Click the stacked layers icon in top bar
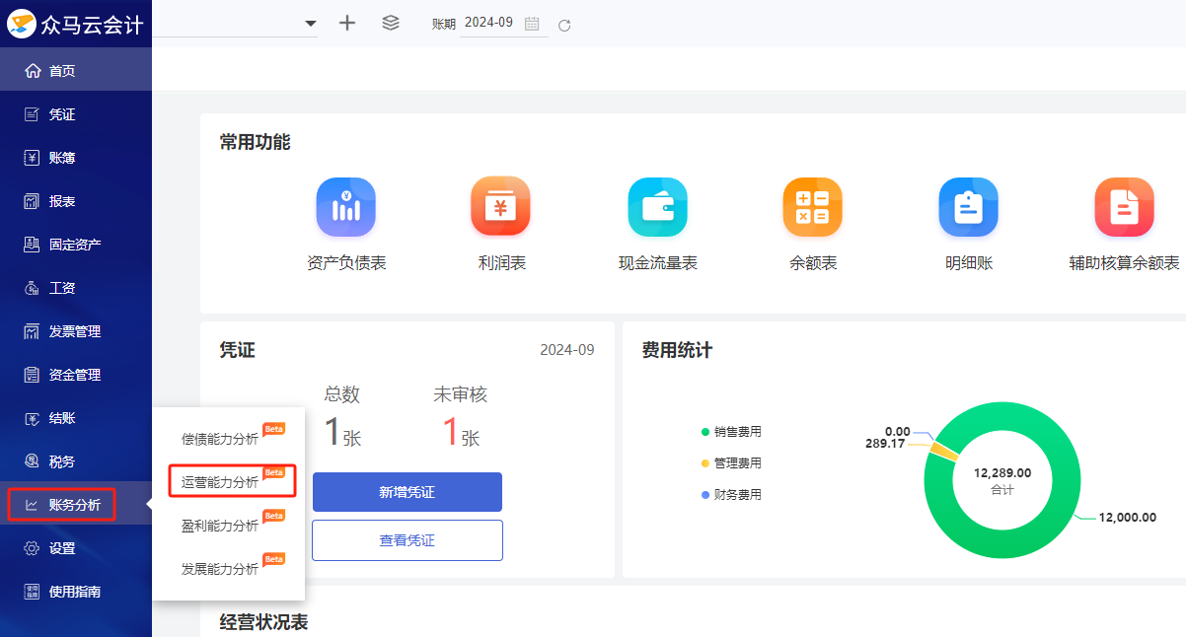 (391, 23)
